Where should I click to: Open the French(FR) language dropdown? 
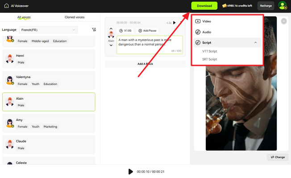click(48, 30)
